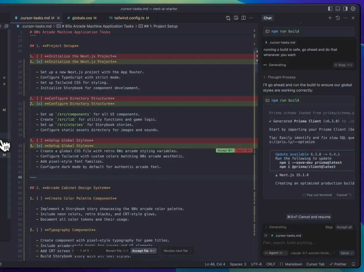Screen dimensions: 364x272
Task: Click Revert file
Action: (117, 251)
